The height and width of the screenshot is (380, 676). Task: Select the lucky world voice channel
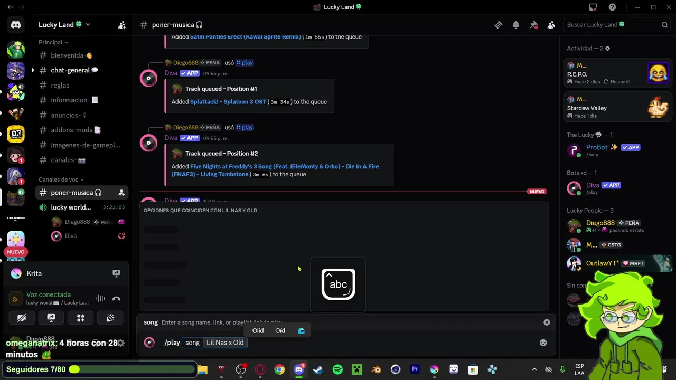82,207
